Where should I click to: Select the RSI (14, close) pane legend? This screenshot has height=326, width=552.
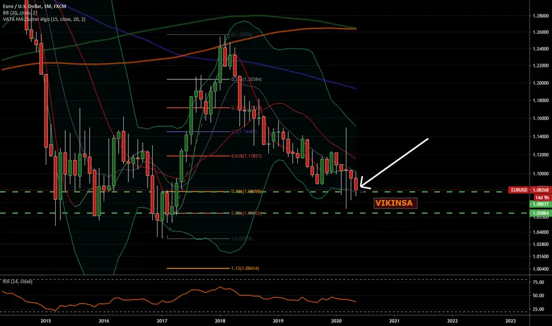point(18,281)
